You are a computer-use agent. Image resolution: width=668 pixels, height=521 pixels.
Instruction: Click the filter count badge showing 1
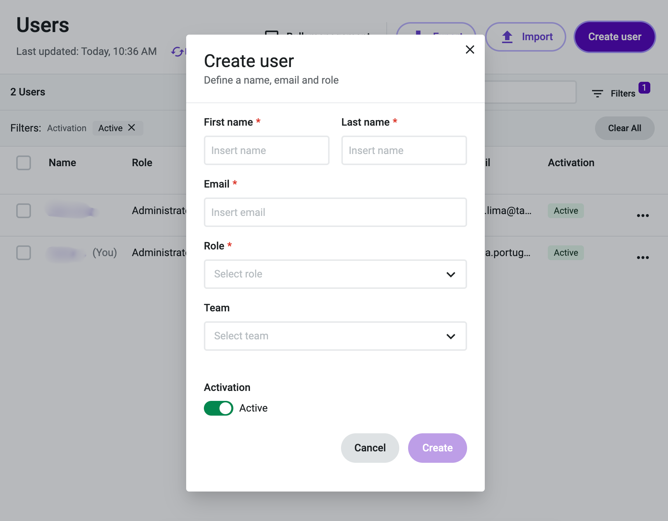point(644,88)
